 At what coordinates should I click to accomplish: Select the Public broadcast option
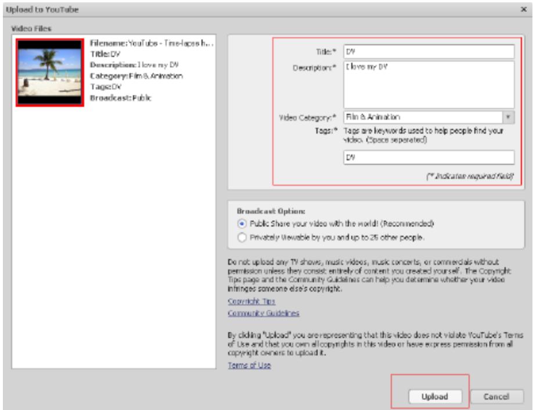click(242, 224)
